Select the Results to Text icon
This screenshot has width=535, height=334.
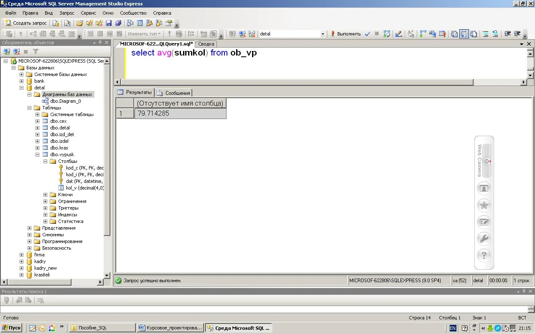click(454, 34)
